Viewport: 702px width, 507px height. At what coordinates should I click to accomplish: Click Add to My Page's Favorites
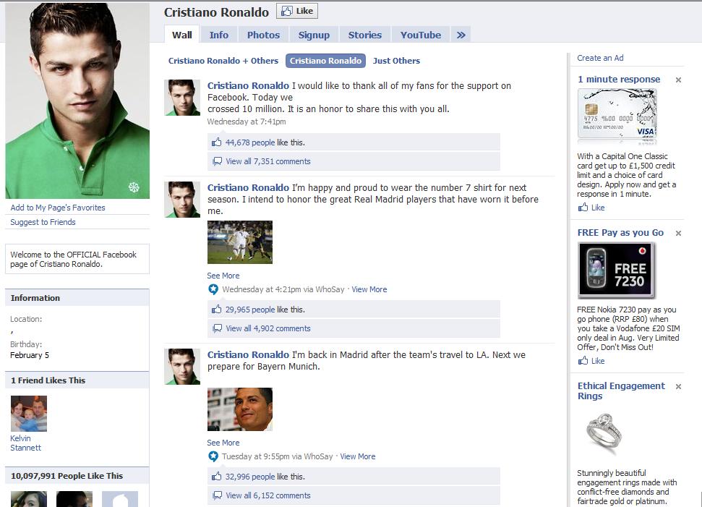[58, 208]
